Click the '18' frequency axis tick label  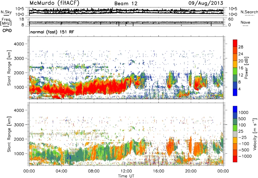(x=22, y=19)
